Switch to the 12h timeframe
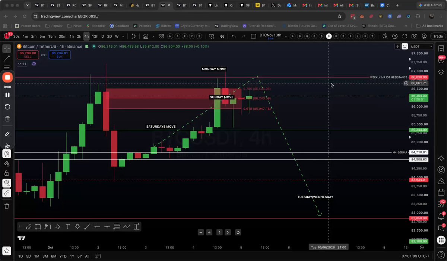This screenshot has width=447, height=261. tap(95, 36)
